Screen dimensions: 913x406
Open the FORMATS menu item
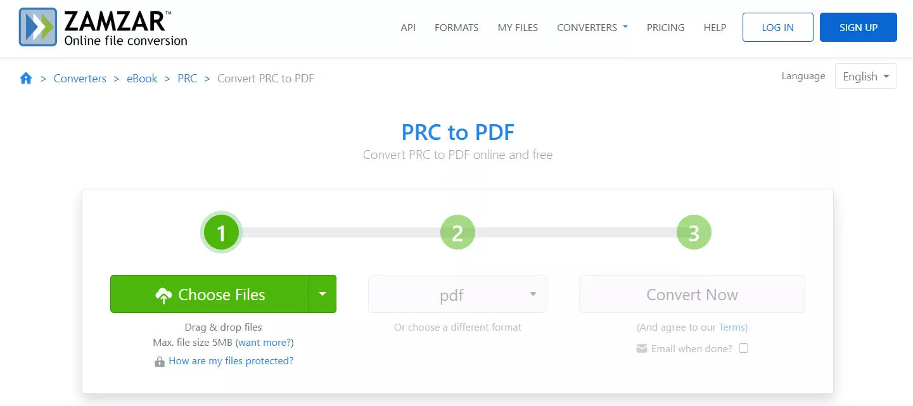[456, 27]
